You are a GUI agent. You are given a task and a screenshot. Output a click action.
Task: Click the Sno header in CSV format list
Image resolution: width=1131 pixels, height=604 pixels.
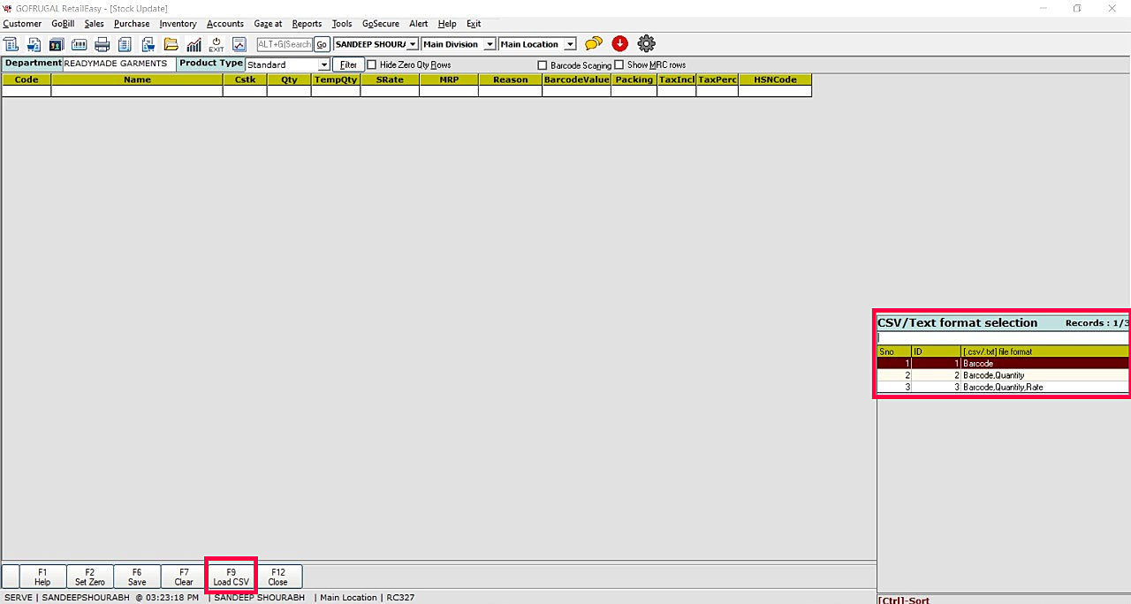pos(893,351)
